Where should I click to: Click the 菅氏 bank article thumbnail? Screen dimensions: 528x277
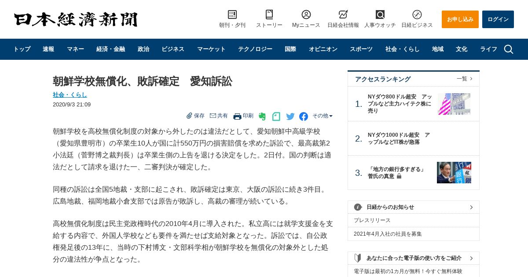click(454, 172)
